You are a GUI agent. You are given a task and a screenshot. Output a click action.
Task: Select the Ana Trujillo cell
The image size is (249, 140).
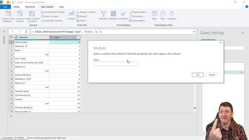coord(32,59)
